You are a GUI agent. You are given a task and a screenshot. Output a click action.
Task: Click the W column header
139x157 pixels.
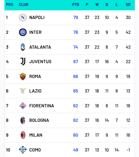97,4
